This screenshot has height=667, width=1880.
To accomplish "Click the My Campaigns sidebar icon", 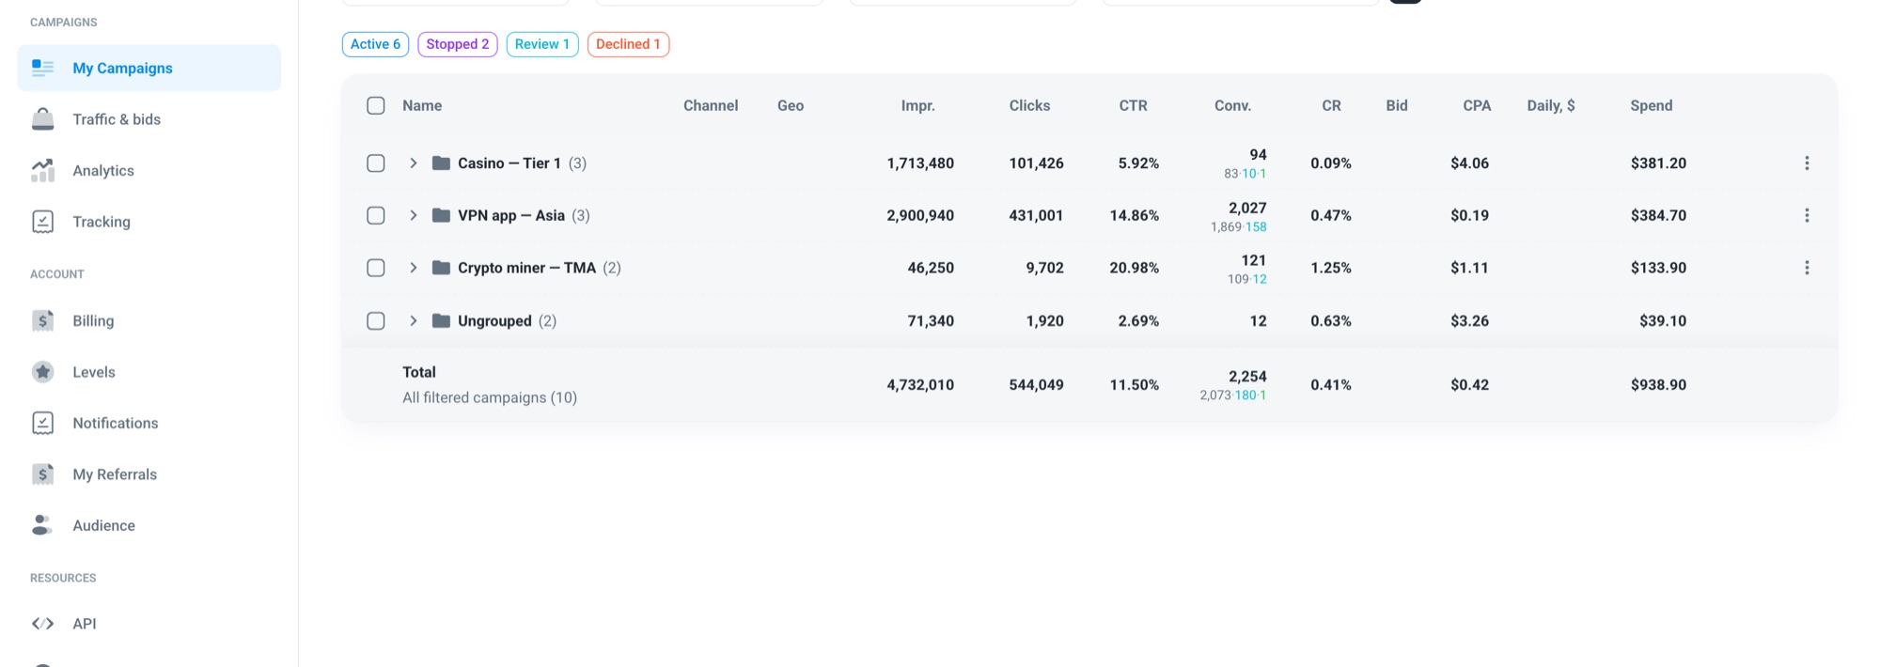I will point(42,68).
